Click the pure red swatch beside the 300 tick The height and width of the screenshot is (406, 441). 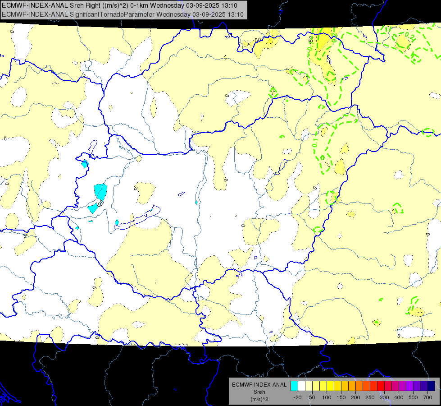381,386
